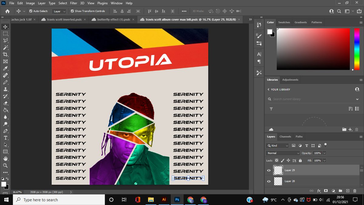364x205 pixels.
Task: Toggle lock image pixels brush icon
Action: click(x=282, y=160)
